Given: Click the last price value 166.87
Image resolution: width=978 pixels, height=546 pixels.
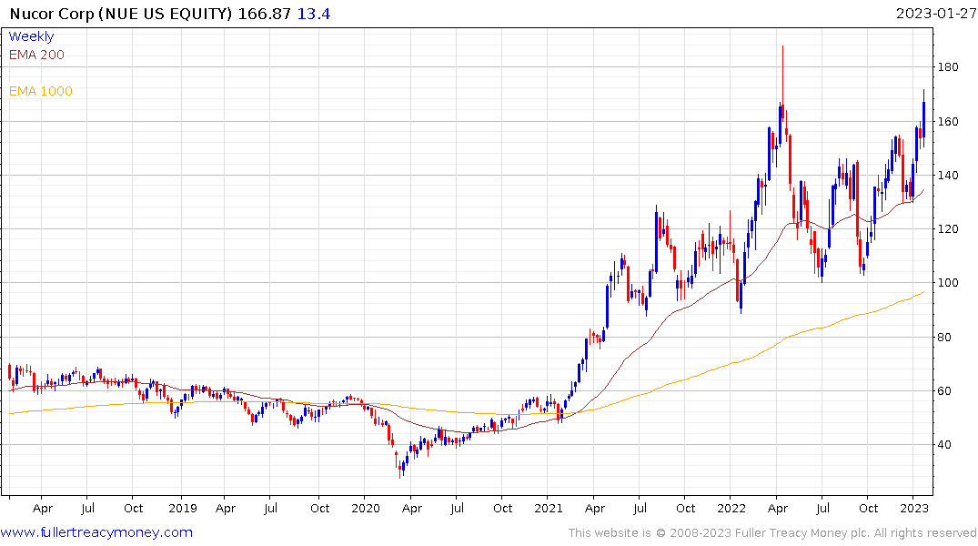Looking at the screenshot, I should (x=265, y=13).
